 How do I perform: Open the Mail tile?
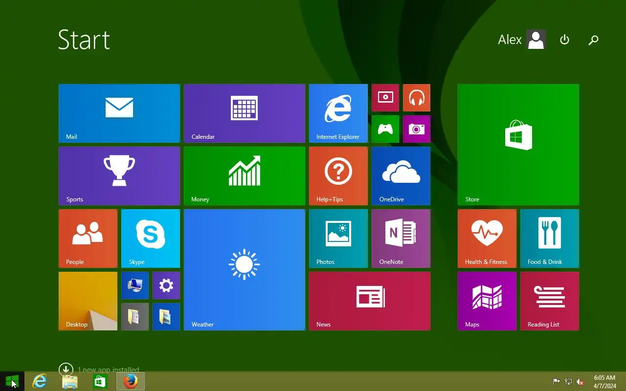pyautogui.click(x=119, y=113)
